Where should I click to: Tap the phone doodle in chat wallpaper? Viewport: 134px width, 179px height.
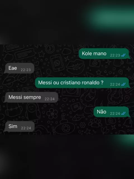click(x=57, y=62)
